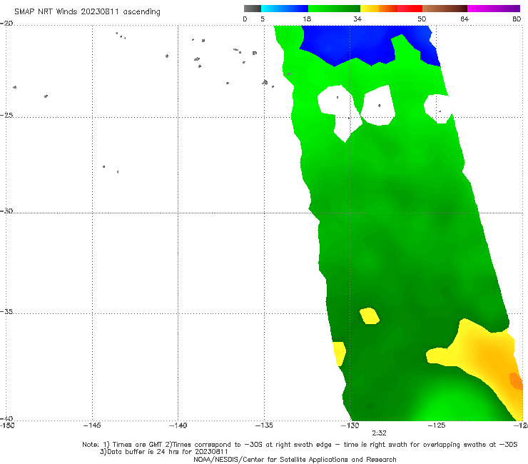The width and height of the screenshot is (528, 464).
Task: Pick the green segment of the color bar
Action: 334,9
